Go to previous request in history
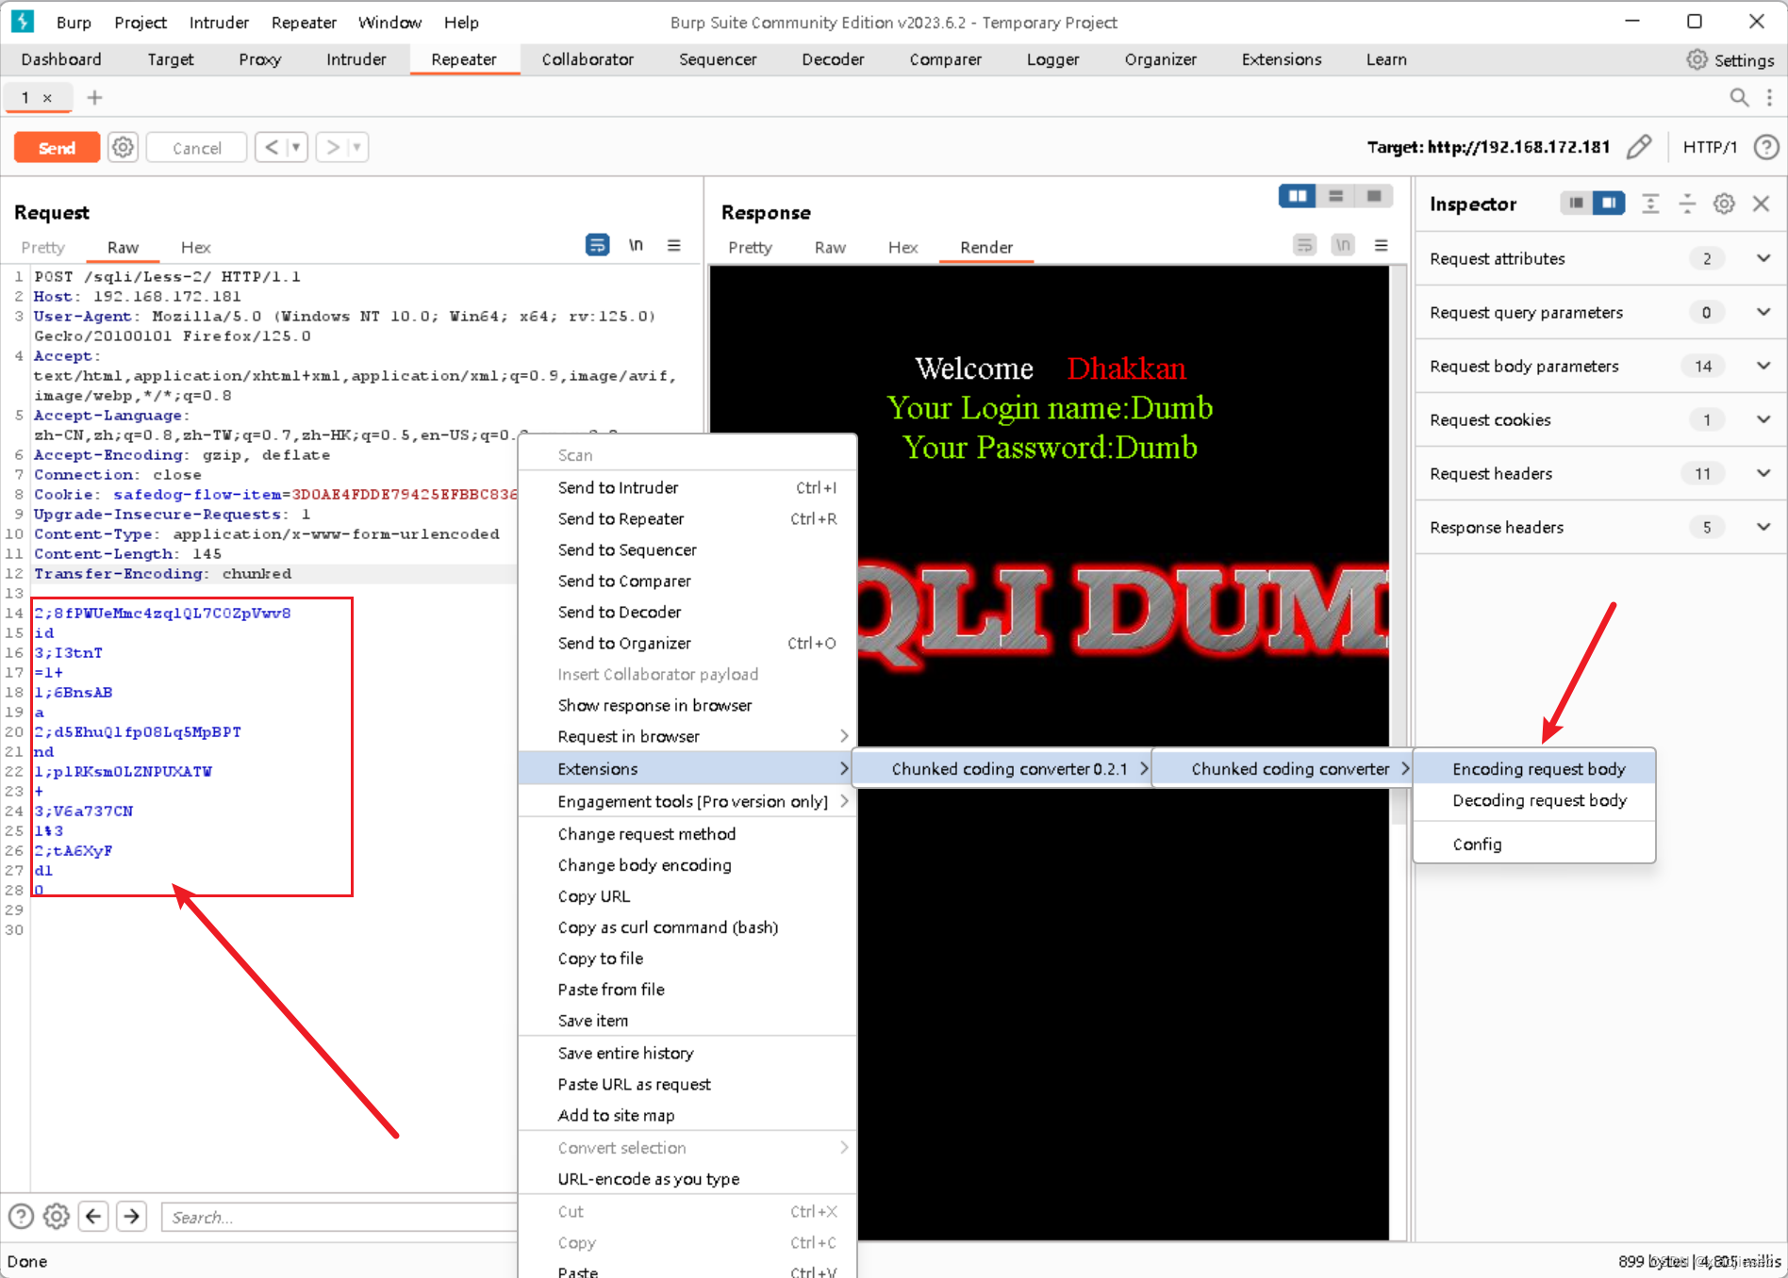The width and height of the screenshot is (1788, 1278). 272,147
